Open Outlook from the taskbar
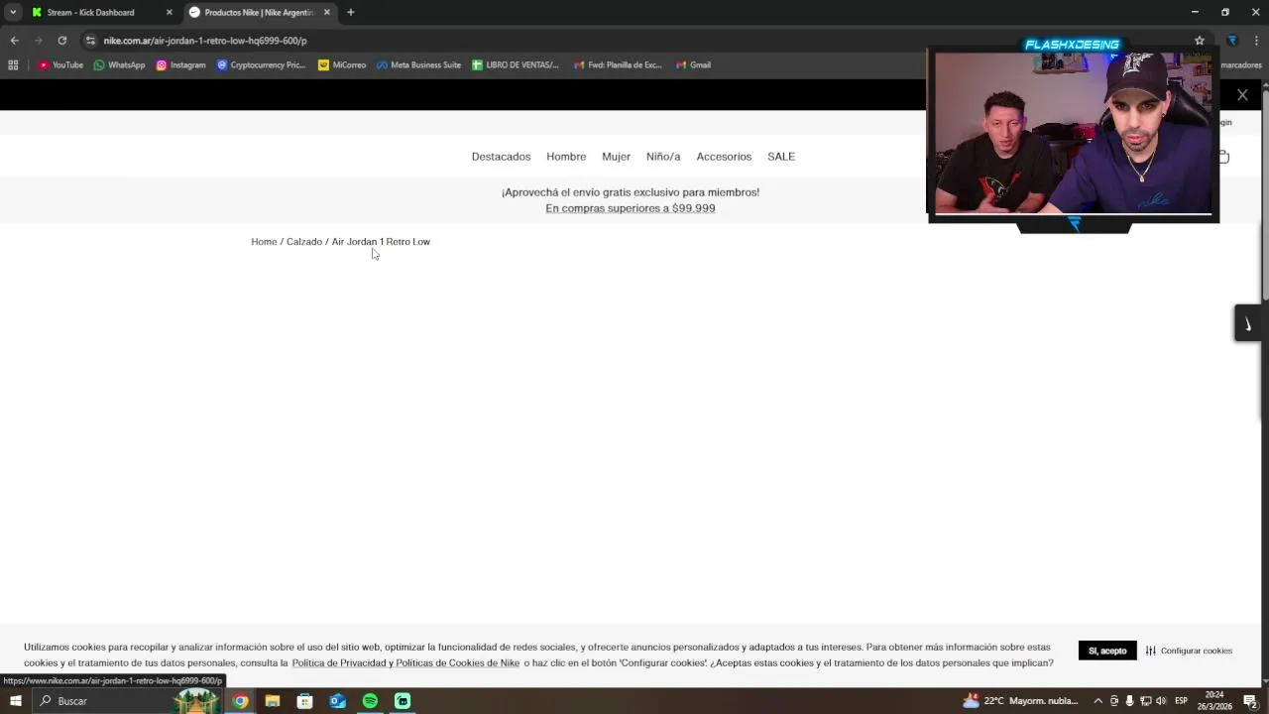 (x=338, y=701)
